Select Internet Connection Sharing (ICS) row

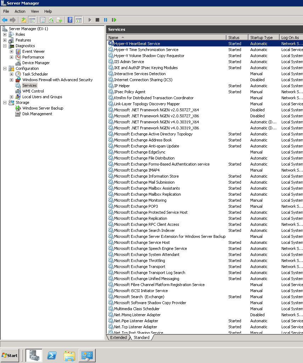point(205,80)
